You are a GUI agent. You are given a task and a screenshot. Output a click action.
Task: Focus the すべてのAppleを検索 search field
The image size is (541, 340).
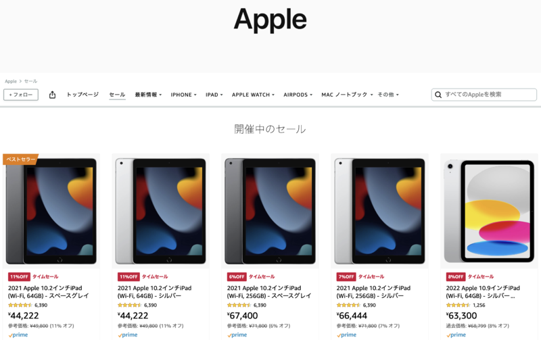coord(484,95)
